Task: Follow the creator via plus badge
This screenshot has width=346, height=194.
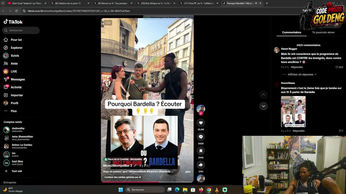Action: point(201,113)
